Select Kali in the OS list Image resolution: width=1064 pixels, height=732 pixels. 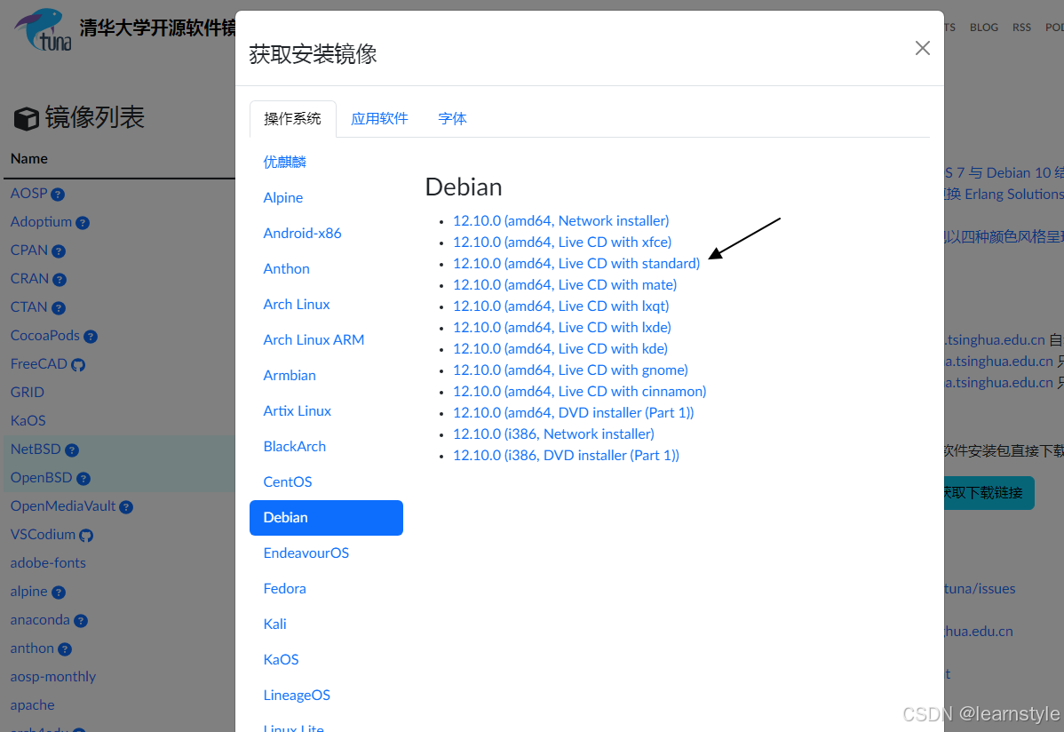pyautogui.click(x=274, y=624)
